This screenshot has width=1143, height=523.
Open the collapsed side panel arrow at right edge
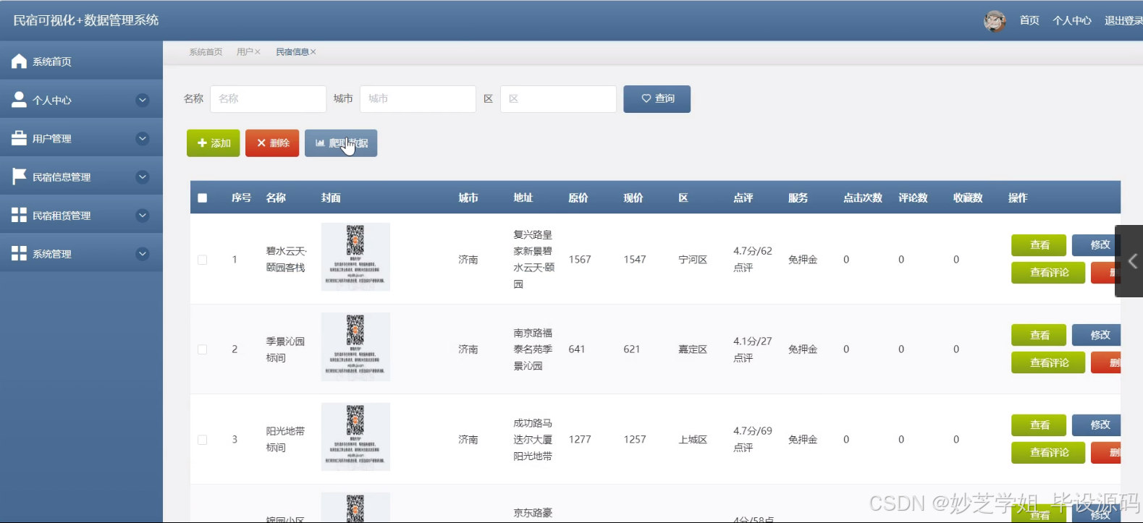1132,261
